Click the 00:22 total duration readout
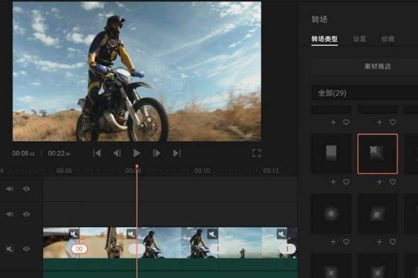 pos(59,153)
